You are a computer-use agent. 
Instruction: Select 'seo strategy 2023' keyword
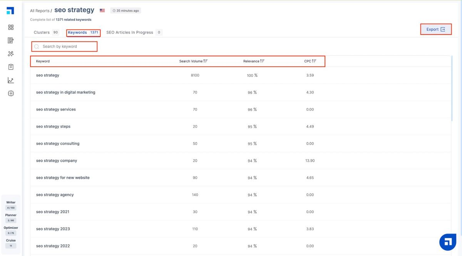pos(53,229)
